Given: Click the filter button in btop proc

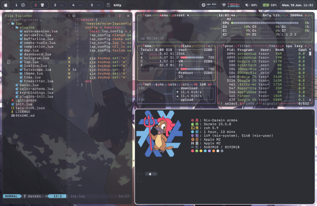Looking at the screenshot, I should click(x=244, y=46).
